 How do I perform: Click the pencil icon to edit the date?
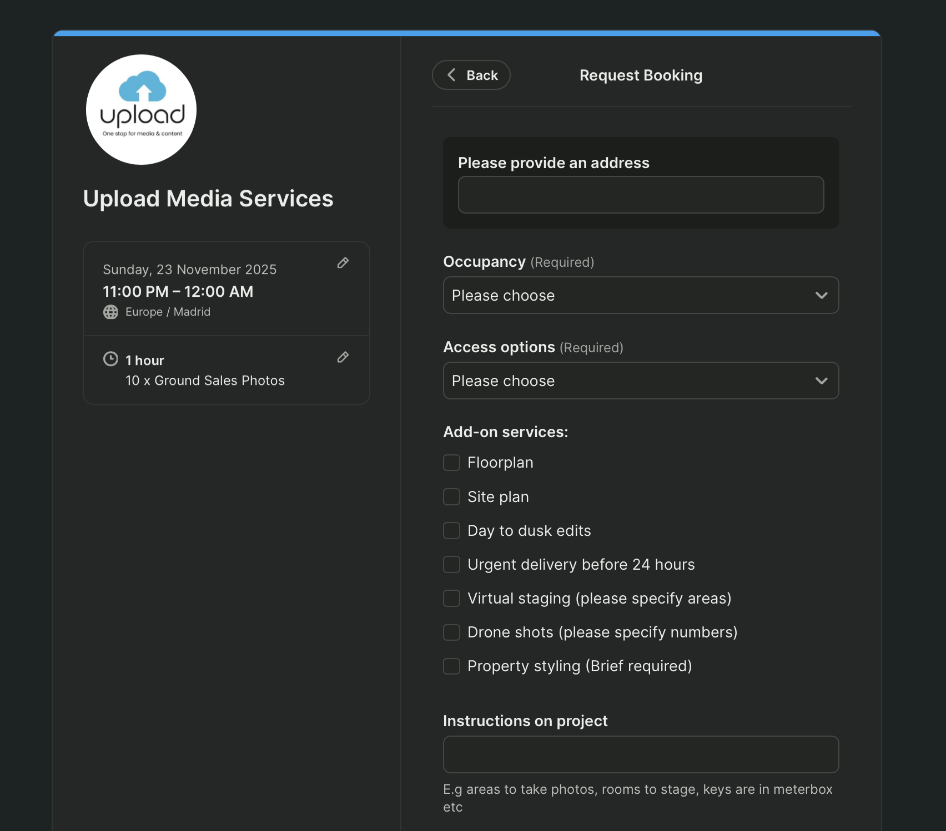[x=343, y=263]
